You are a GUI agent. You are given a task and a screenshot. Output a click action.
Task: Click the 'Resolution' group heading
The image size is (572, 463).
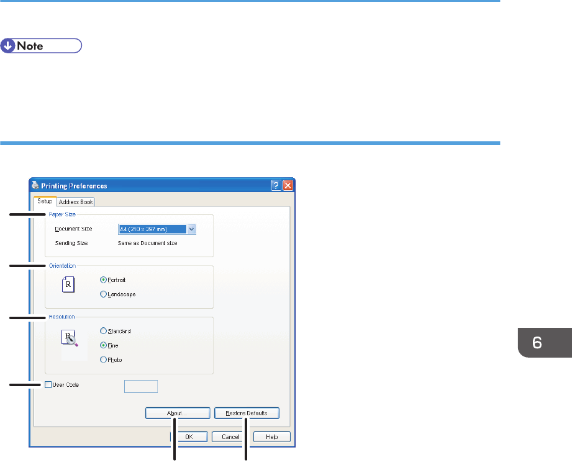click(x=61, y=317)
